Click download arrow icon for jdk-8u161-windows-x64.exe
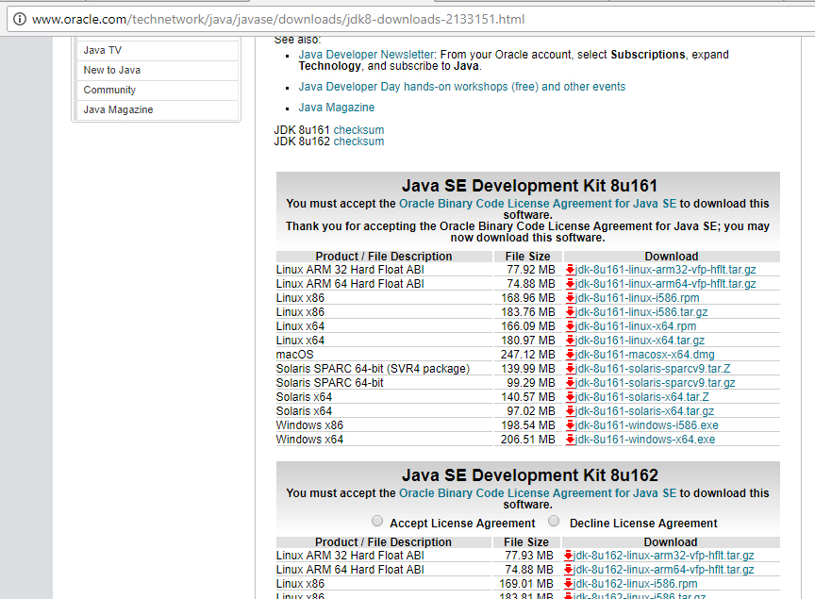Viewport: 815px width, 599px height. (x=570, y=440)
